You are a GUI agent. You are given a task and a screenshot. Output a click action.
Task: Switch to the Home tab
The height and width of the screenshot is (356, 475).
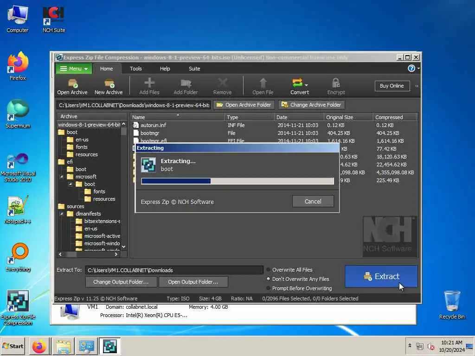106,69
